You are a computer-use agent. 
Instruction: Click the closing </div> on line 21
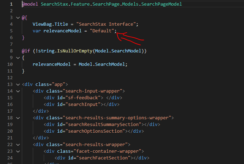(x=41, y=138)
